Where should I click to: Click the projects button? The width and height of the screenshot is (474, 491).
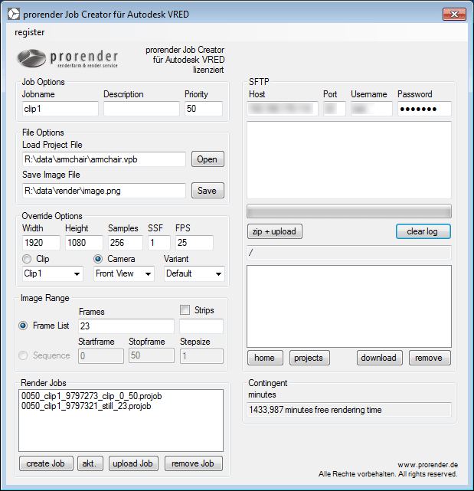pos(309,358)
